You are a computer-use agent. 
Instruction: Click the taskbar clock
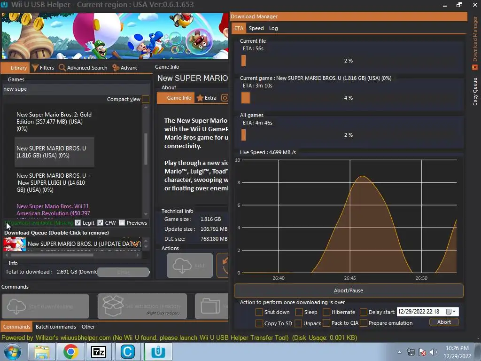click(x=457, y=352)
